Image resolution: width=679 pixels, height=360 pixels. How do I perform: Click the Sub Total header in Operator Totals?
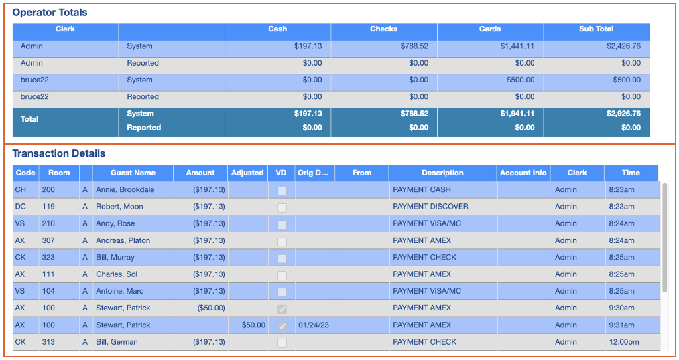[596, 29]
